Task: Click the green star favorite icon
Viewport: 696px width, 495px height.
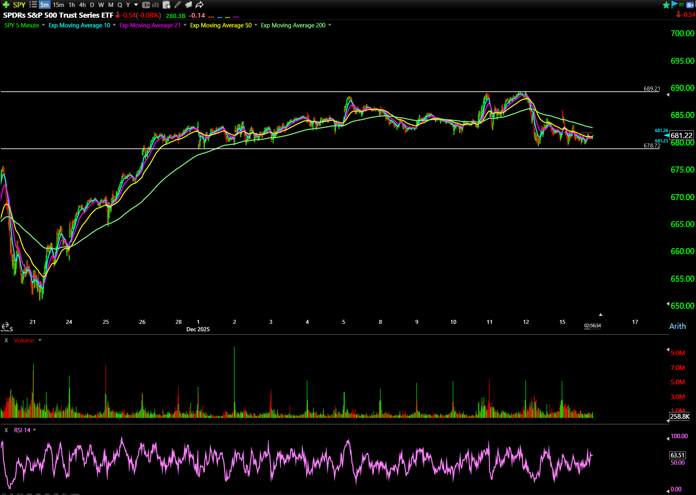Action: (666, 5)
